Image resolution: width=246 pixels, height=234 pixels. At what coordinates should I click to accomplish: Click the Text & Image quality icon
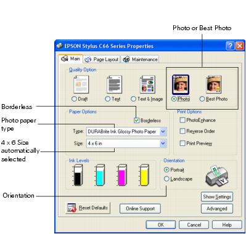(x=147, y=84)
